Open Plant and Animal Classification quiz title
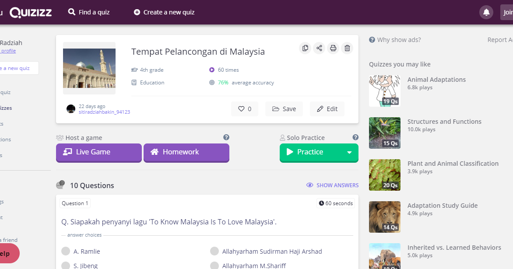 (x=453, y=164)
